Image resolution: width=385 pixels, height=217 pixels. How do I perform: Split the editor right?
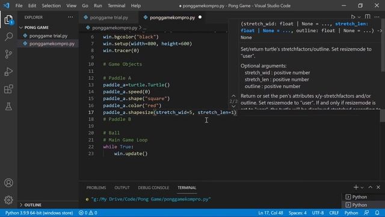[368, 17]
